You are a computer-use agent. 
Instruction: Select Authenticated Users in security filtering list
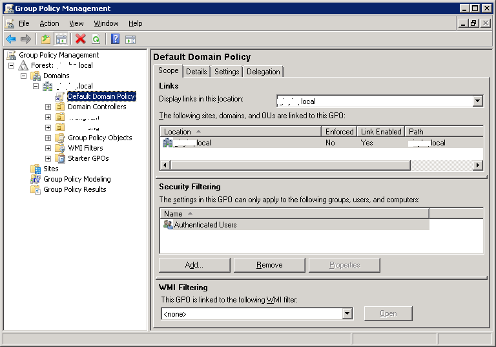pyautogui.click(x=205, y=225)
